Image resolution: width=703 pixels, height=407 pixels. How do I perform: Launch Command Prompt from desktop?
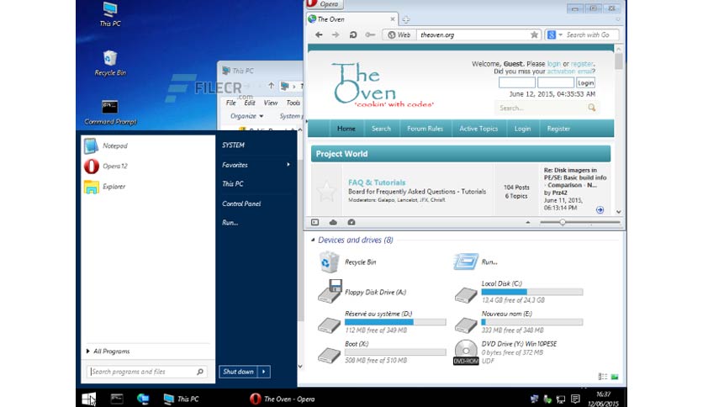pos(110,112)
